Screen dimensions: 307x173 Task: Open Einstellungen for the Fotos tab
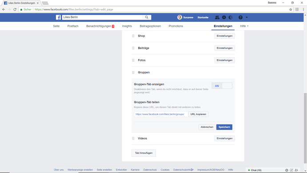click(224, 60)
